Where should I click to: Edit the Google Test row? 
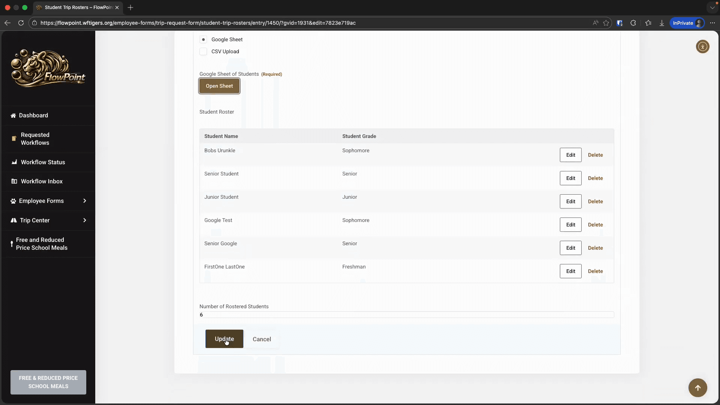(570, 225)
